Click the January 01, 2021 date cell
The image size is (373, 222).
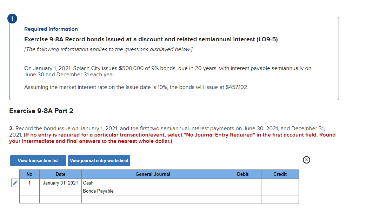(60, 182)
